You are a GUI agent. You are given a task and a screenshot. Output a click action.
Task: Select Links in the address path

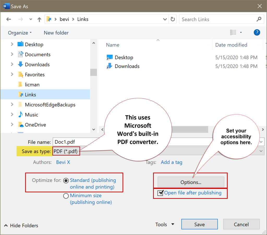point(83,19)
